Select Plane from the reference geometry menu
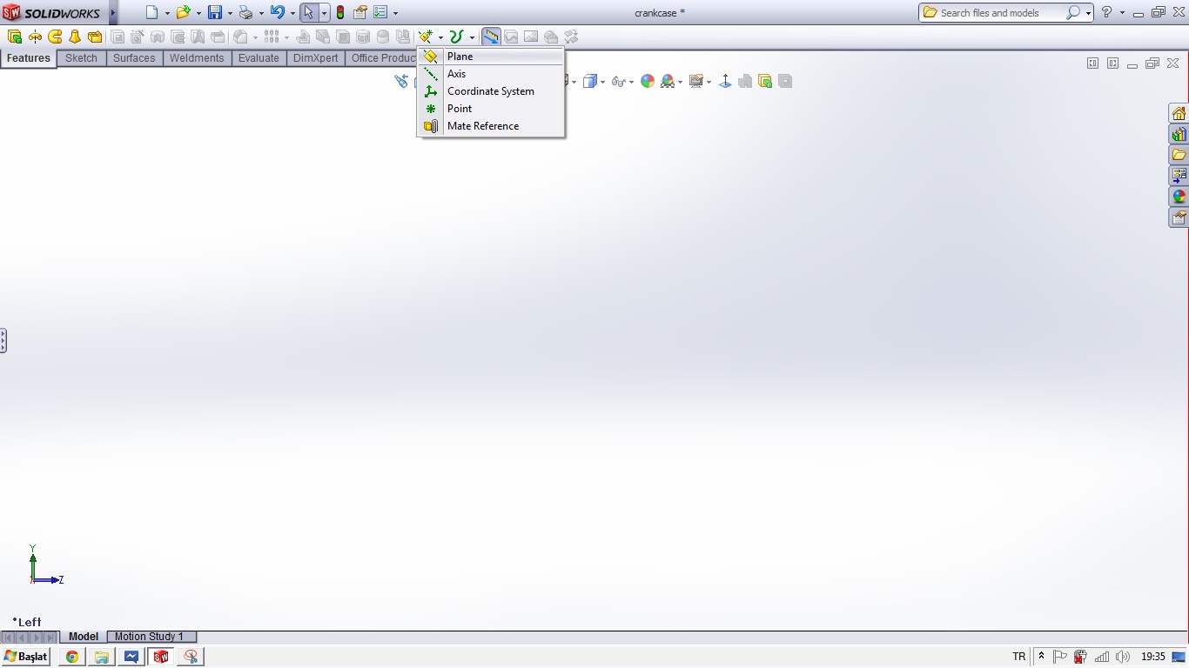 coord(460,56)
